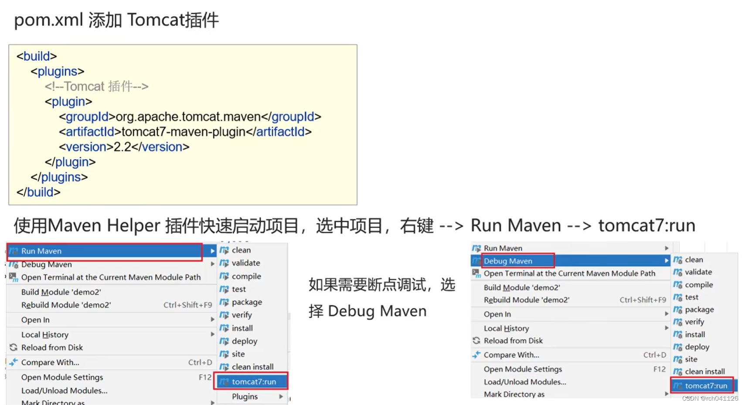Click Maven icon beside compile in right submenu
The image size is (745, 405).
point(677,284)
